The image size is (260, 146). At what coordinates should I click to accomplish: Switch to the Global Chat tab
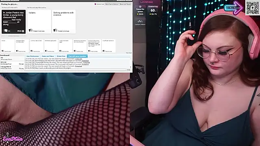pyautogui.click(x=61, y=56)
